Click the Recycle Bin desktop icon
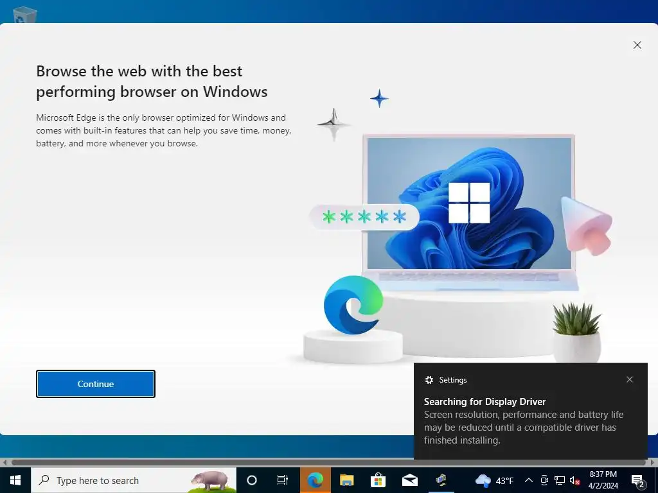The width and height of the screenshot is (658, 493). [25, 15]
